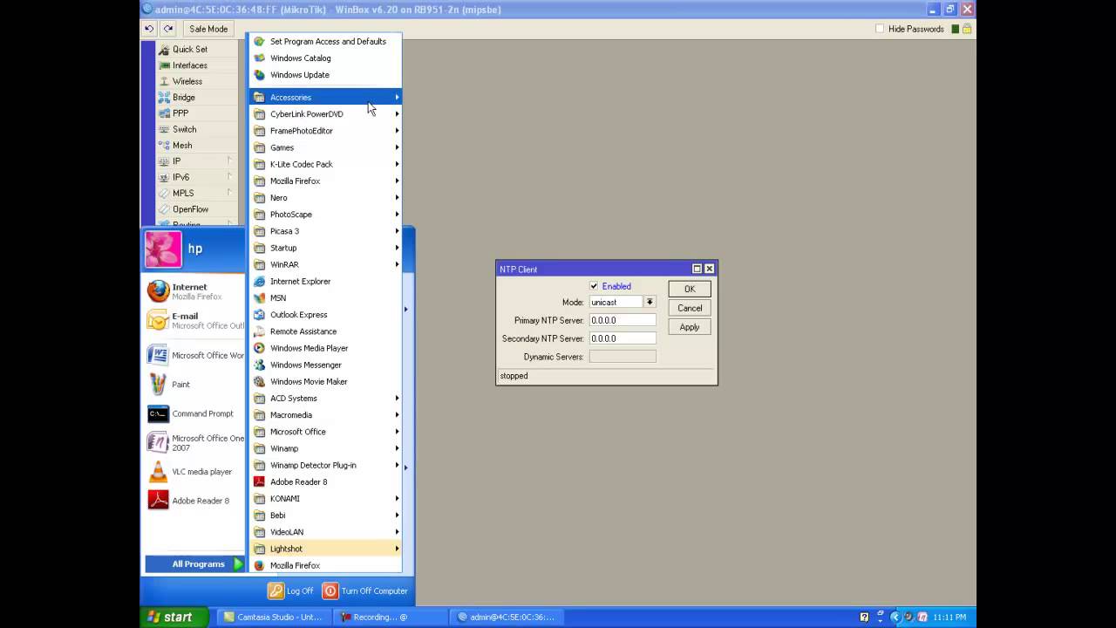Click the All Programs button

(194, 564)
